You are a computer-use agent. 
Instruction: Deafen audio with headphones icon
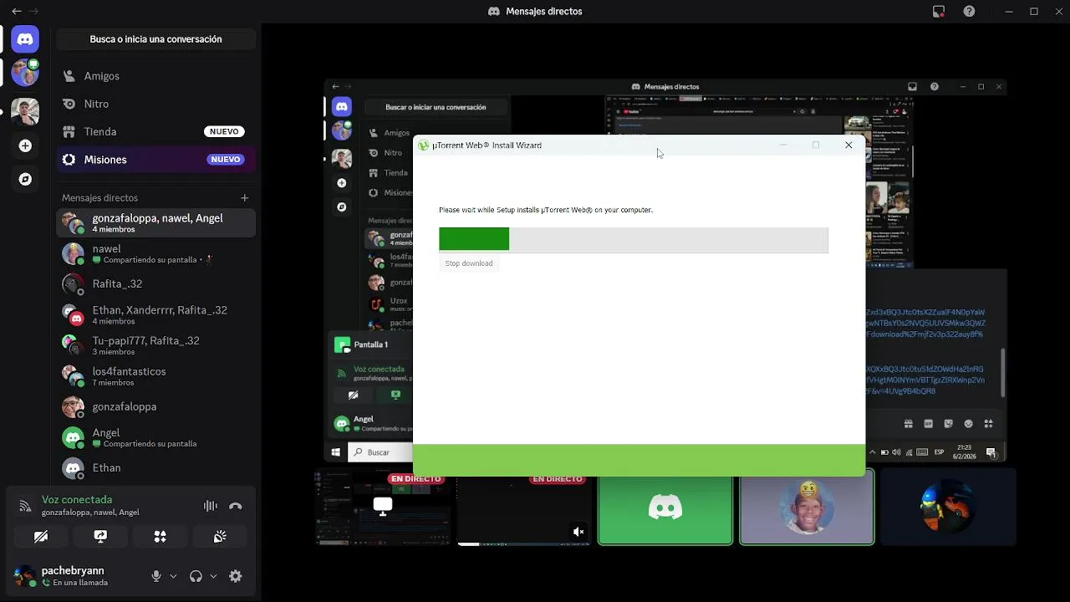pos(196,576)
